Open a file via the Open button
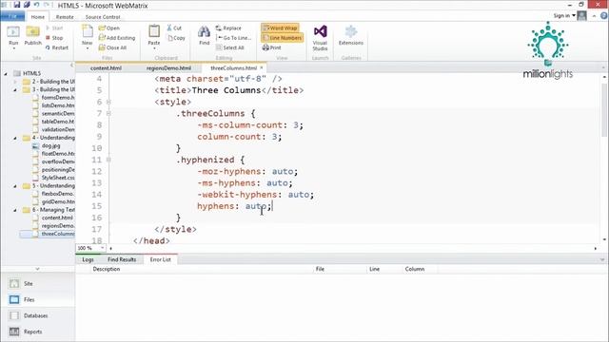 (109, 28)
